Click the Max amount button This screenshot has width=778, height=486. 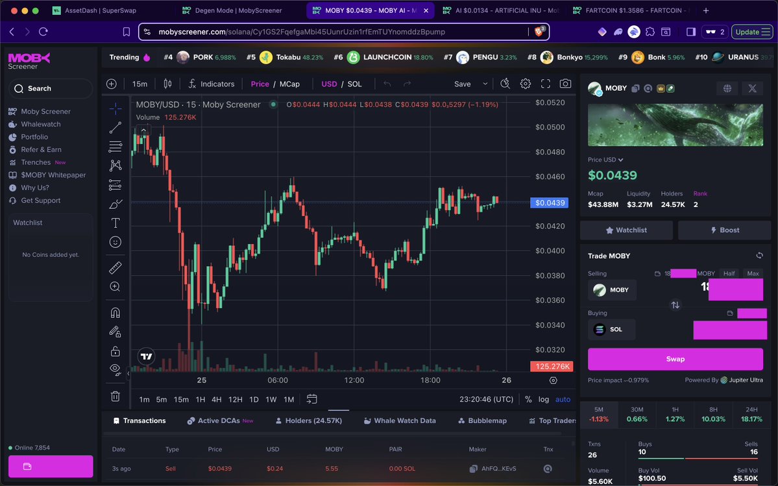[753, 273]
